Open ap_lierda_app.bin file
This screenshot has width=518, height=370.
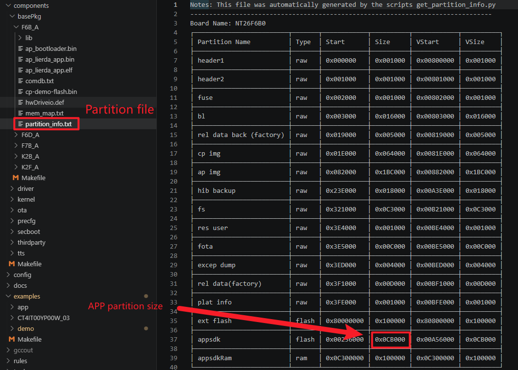[x=50, y=59]
